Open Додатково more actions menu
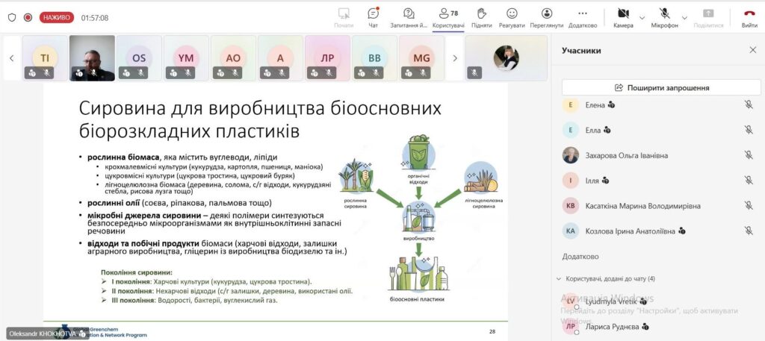 coord(583,18)
